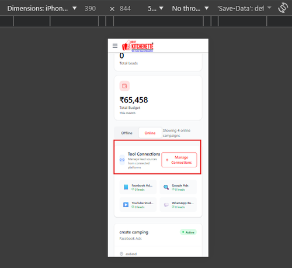The image size is (292, 268).
Task: Click the location pin icon beside asdasd
Action: [x=121, y=254]
